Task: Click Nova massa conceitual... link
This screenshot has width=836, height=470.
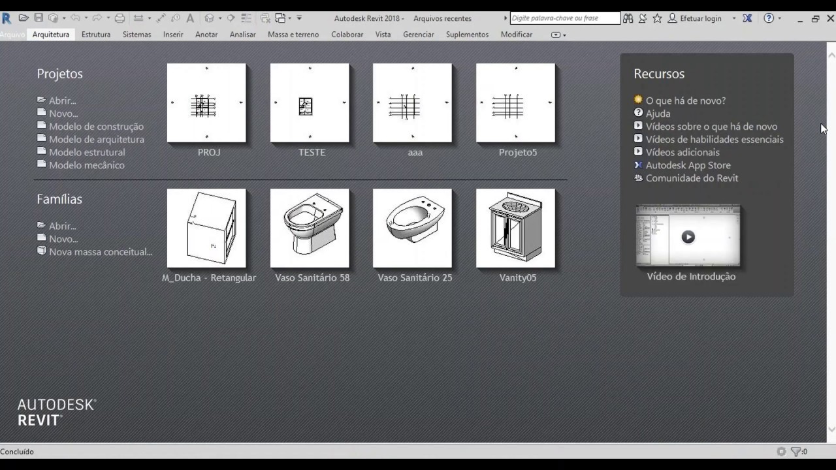Action: [x=101, y=251]
